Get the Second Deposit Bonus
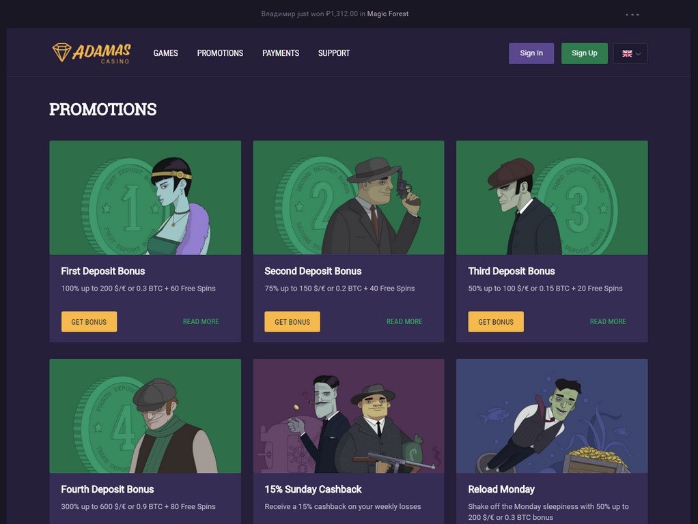This screenshot has width=698, height=524. [x=292, y=321]
